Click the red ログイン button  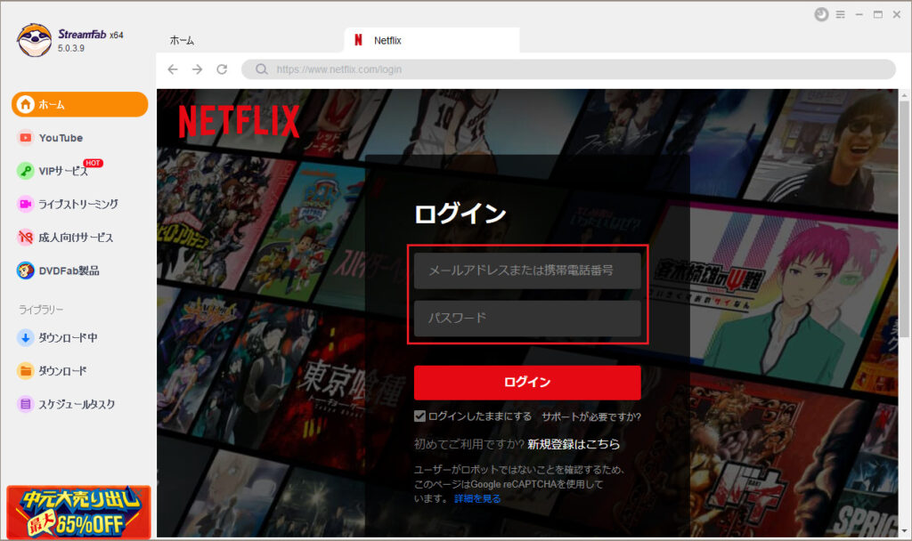point(527,383)
